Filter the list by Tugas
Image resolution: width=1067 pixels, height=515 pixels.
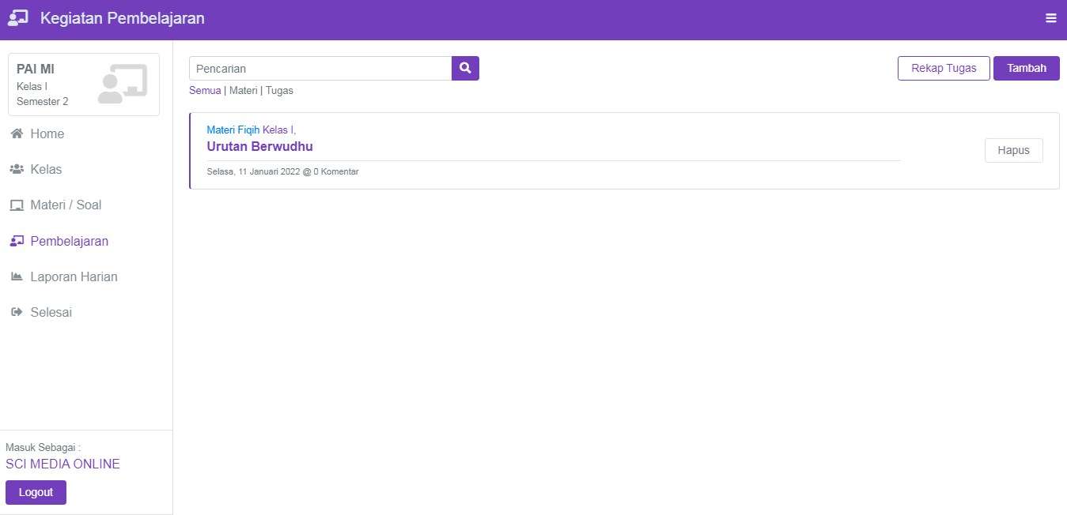[x=279, y=91]
